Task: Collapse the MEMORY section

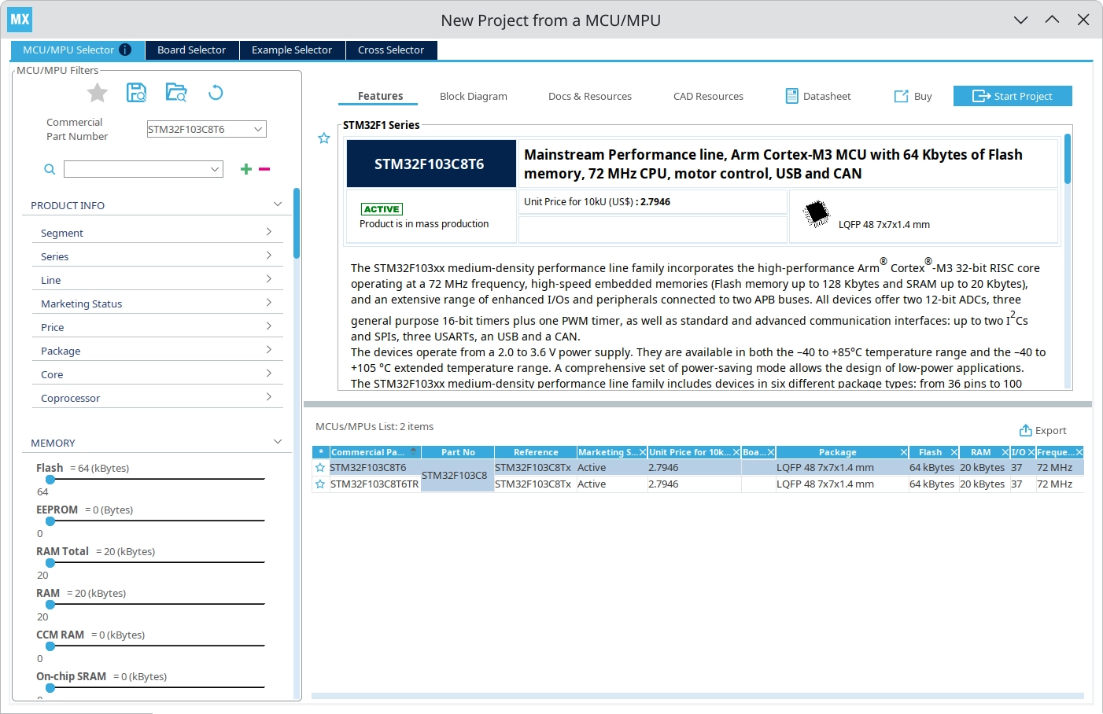Action: (x=277, y=442)
